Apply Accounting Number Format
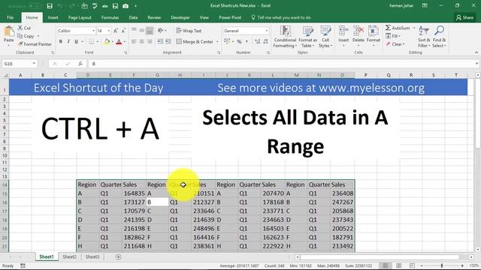Viewport: 481px width, 270px height. [227, 41]
